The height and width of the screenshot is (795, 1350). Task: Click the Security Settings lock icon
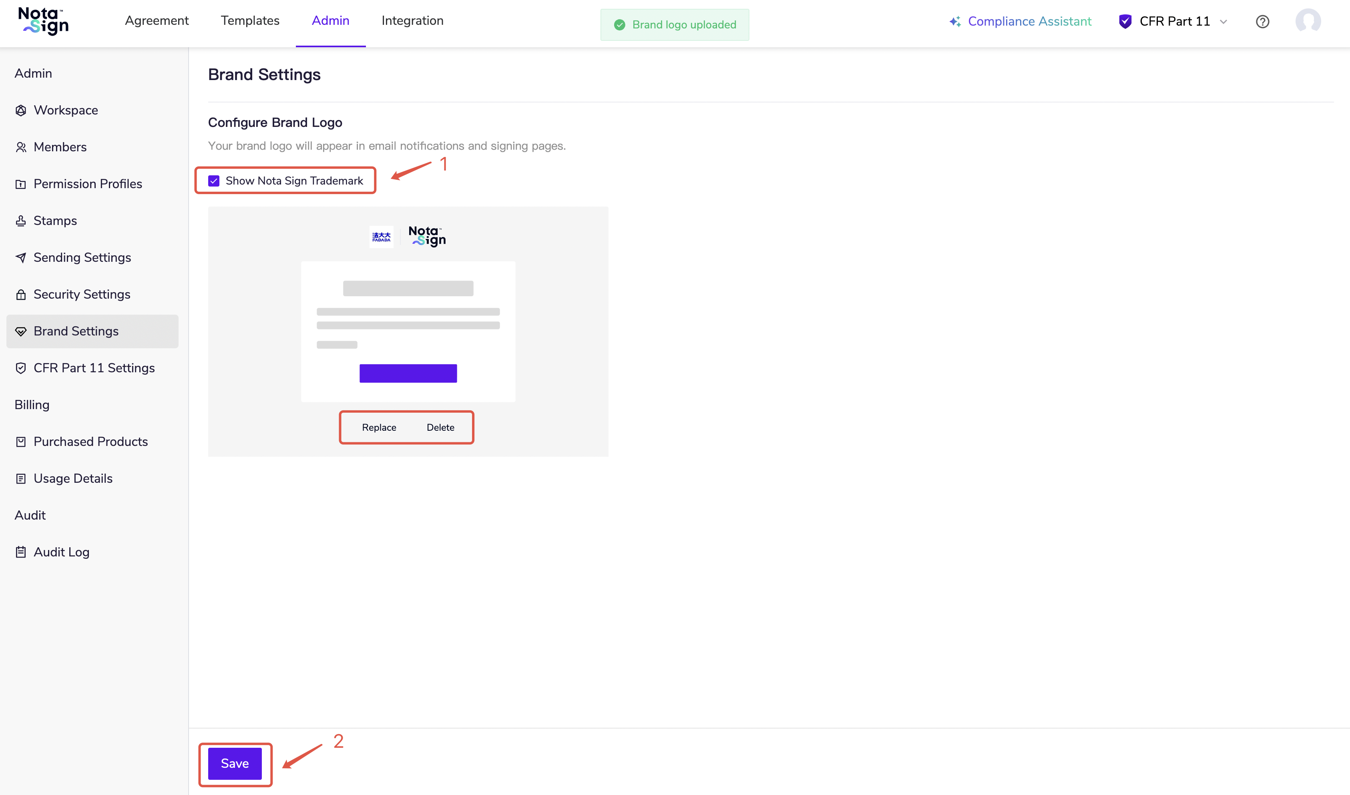pos(21,295)
